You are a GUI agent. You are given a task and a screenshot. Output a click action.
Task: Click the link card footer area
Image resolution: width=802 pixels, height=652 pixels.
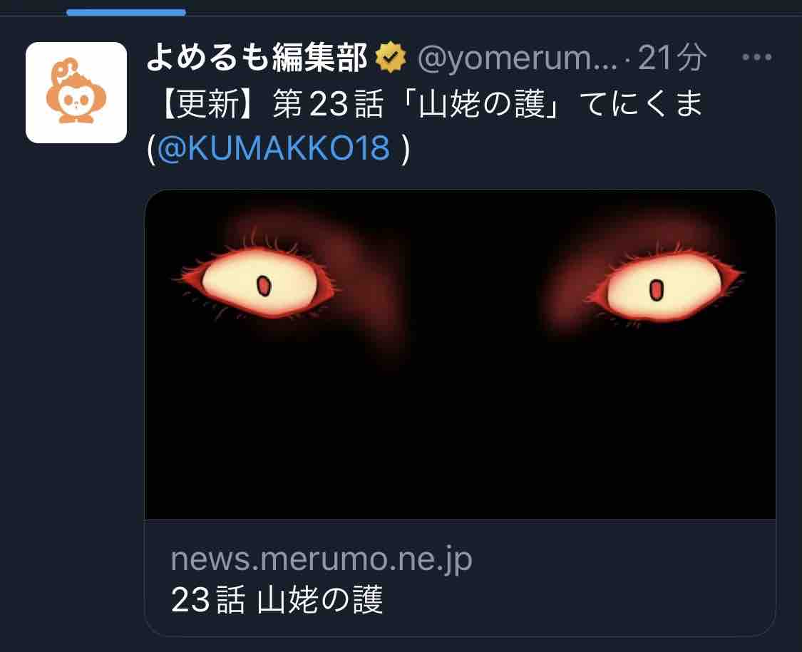[x=461, y=578]
